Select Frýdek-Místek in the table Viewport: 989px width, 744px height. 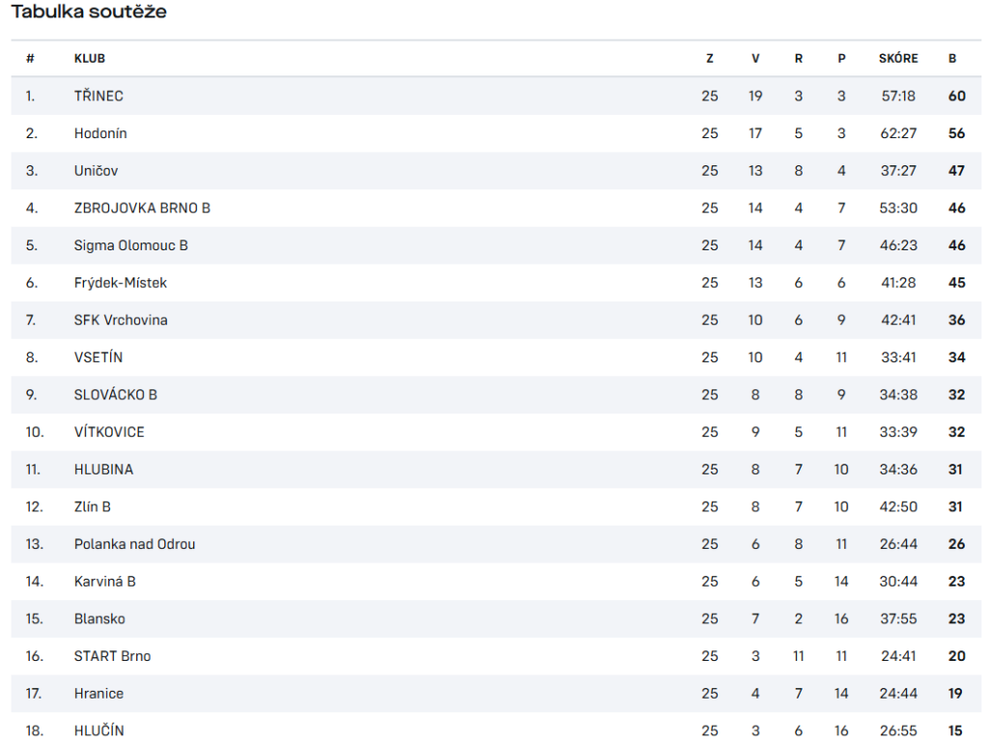pyautogui.click(x=121, y=282)
